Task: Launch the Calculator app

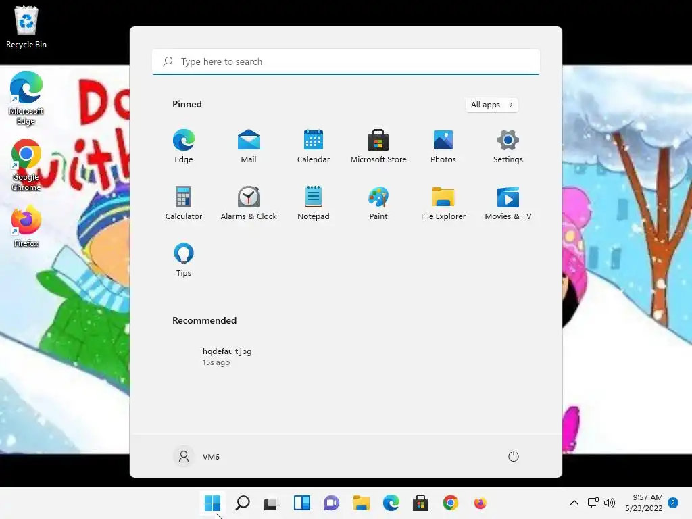Action: pyautogui.click(x=184, y=203)
